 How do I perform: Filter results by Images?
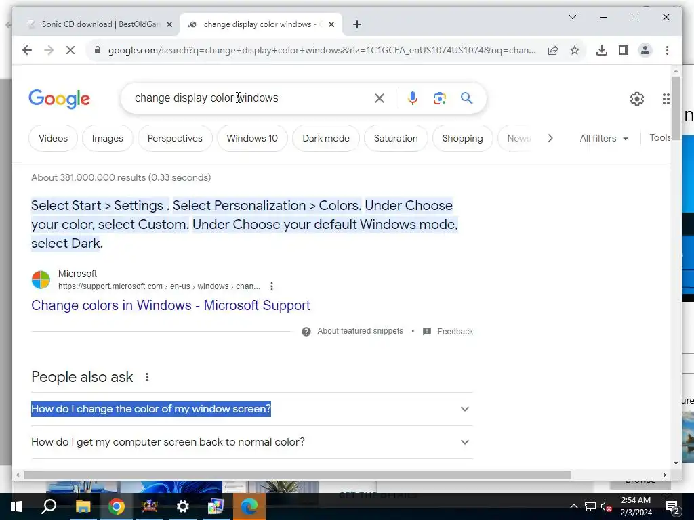(108, 138)
